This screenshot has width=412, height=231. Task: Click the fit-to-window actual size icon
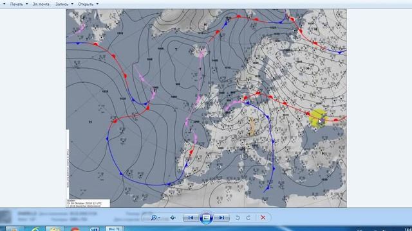point(173,218)
